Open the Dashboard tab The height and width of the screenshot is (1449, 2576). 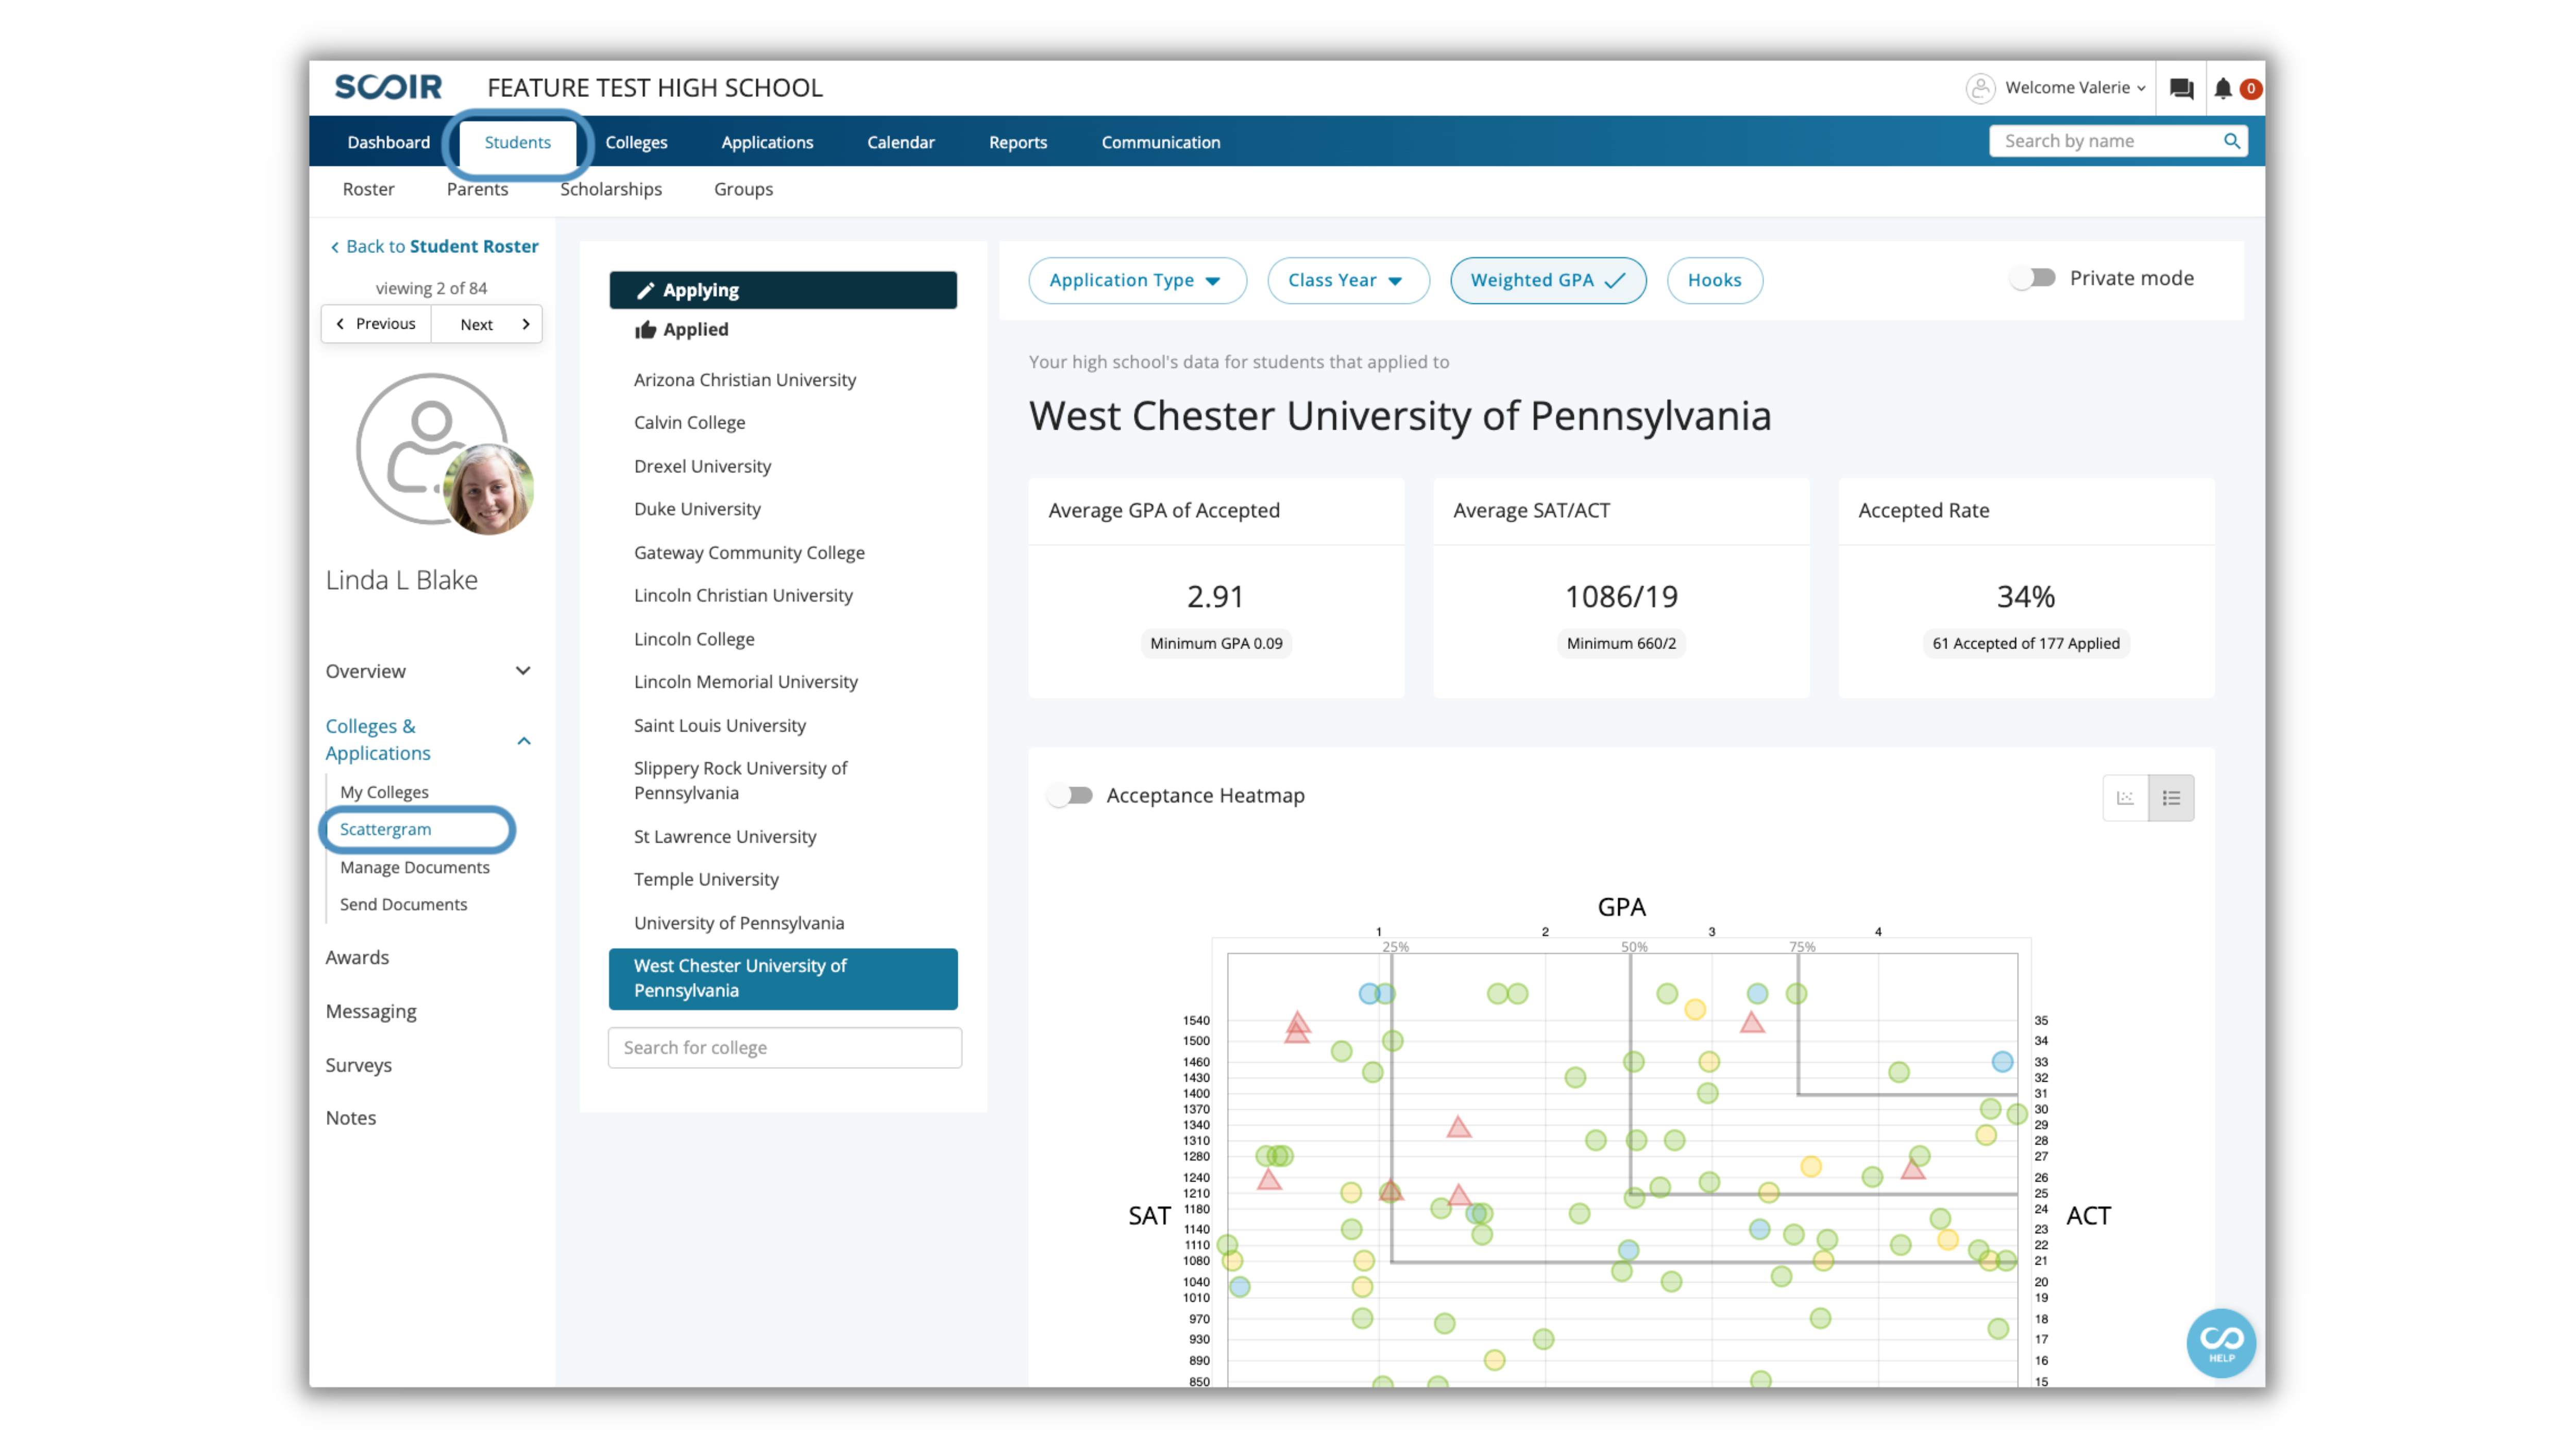pyautogui.click(x=388, y=142)
